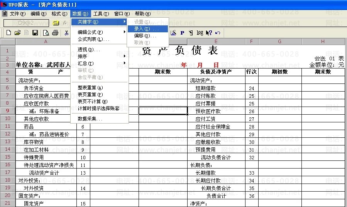Choose 公式列表(L)... from the data menu

(x=99, y=39)
